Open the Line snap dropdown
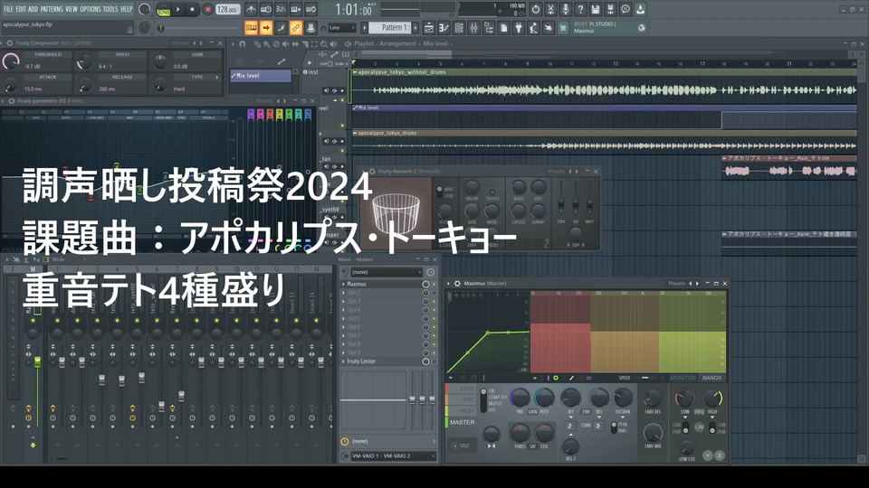 342,28
